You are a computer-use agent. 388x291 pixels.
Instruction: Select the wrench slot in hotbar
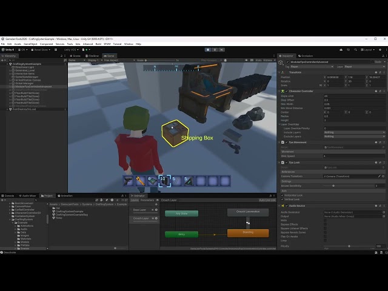[x=140, y=181]
